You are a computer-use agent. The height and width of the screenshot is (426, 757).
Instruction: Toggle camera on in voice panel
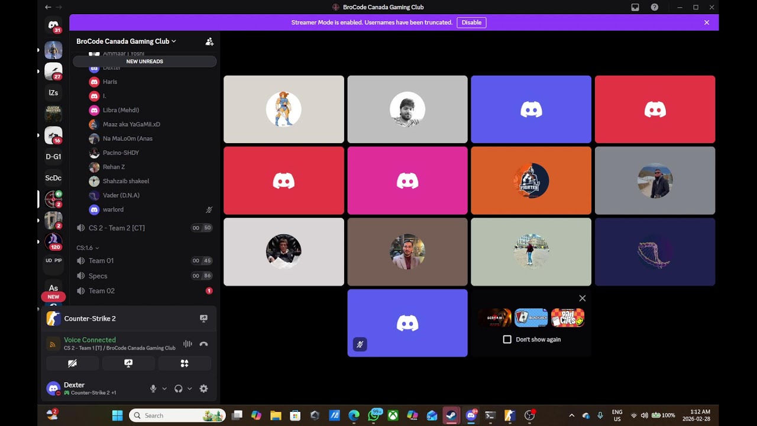[73, 363]
